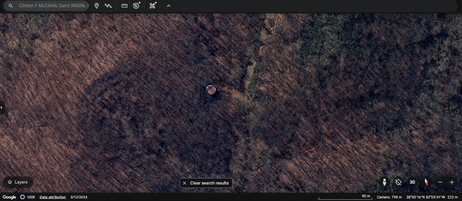The height and width of the screenshot is (201, 462).
Task: Launch Street View pegman
Action: pyautogui.click(x=385, y=182)
